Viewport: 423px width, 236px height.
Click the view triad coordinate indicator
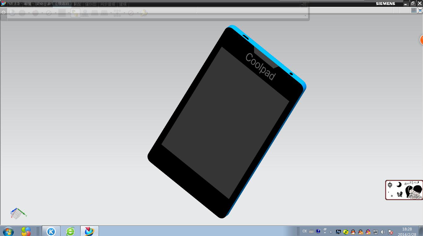pos(18,213)
